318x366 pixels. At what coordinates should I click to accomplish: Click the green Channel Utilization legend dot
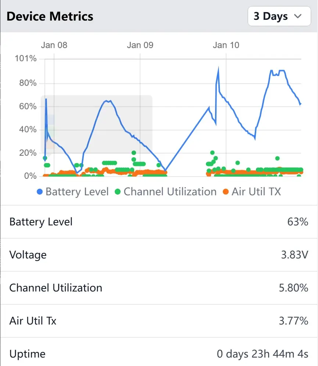coord(118,192)
